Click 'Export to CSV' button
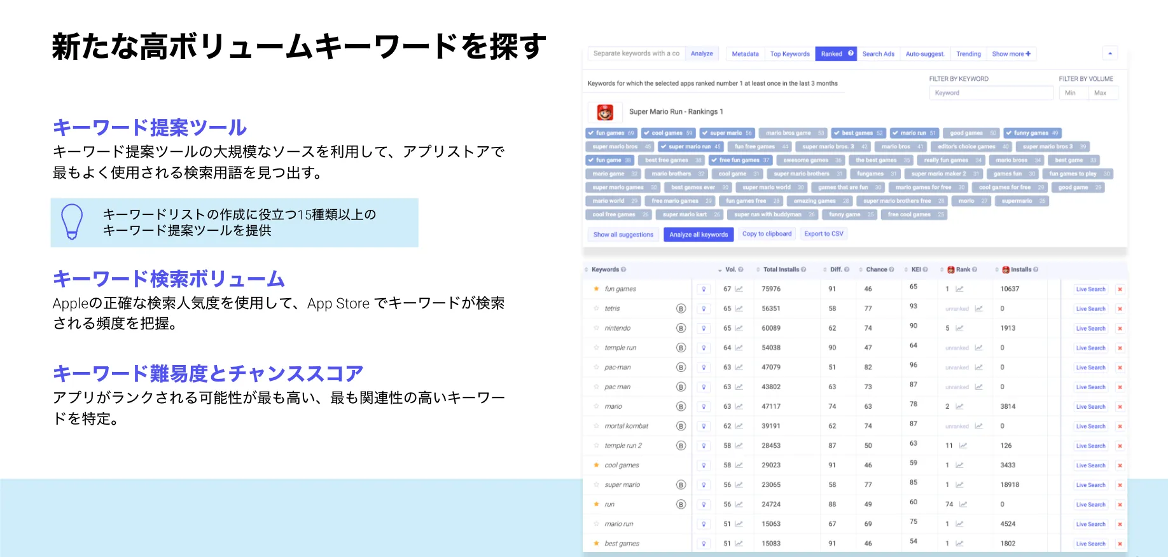The image size is (1168, 557). [x=824, y=234]
